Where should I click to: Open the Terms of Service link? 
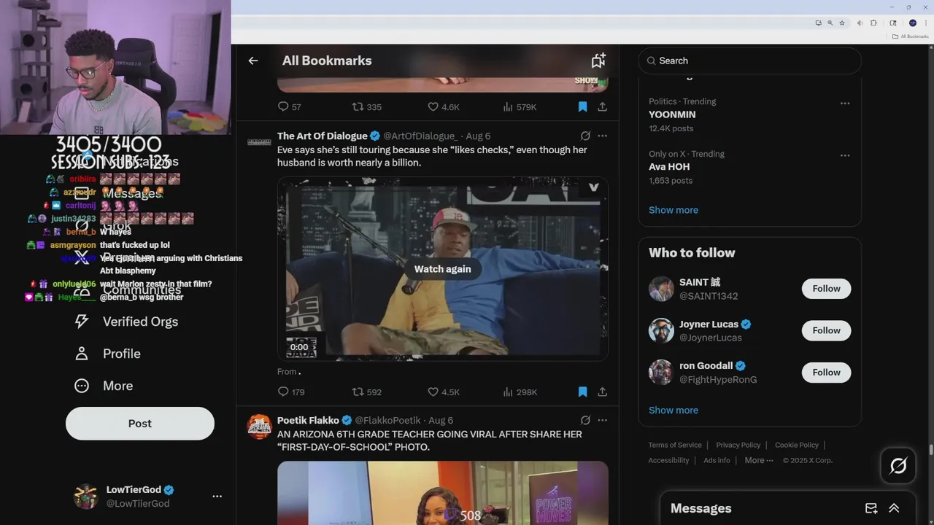[675, 445]
